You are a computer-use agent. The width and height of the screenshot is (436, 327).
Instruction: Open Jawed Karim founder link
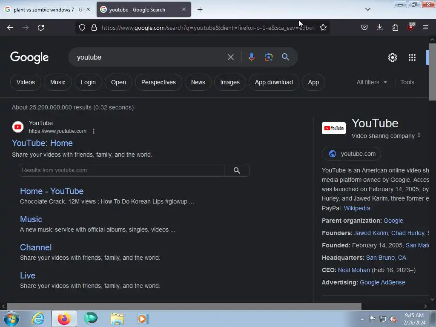pos(371,233)
